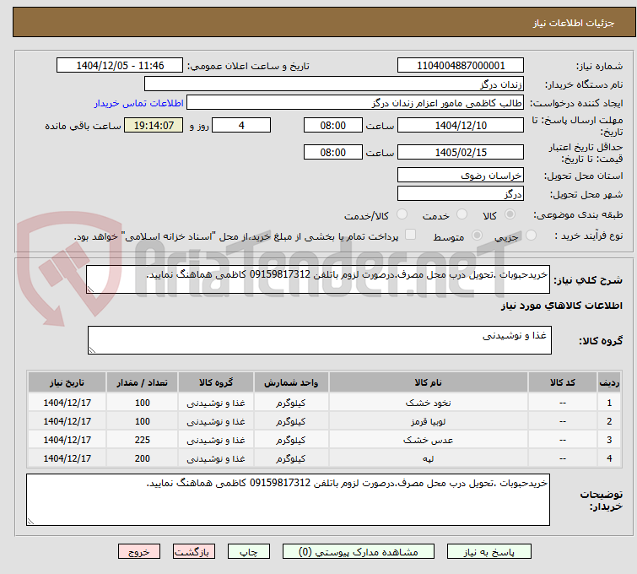
Task: Click the توضیحات خریدار text area
Action: tap(288, 500)
